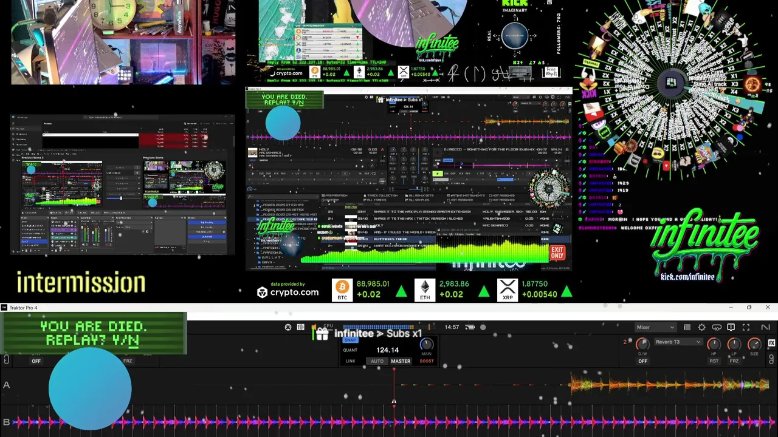Toggle FX unit 2 OFF button under D/W
Image resolution: width=778 pixels, height=437 pixels.
coord(642,361)
